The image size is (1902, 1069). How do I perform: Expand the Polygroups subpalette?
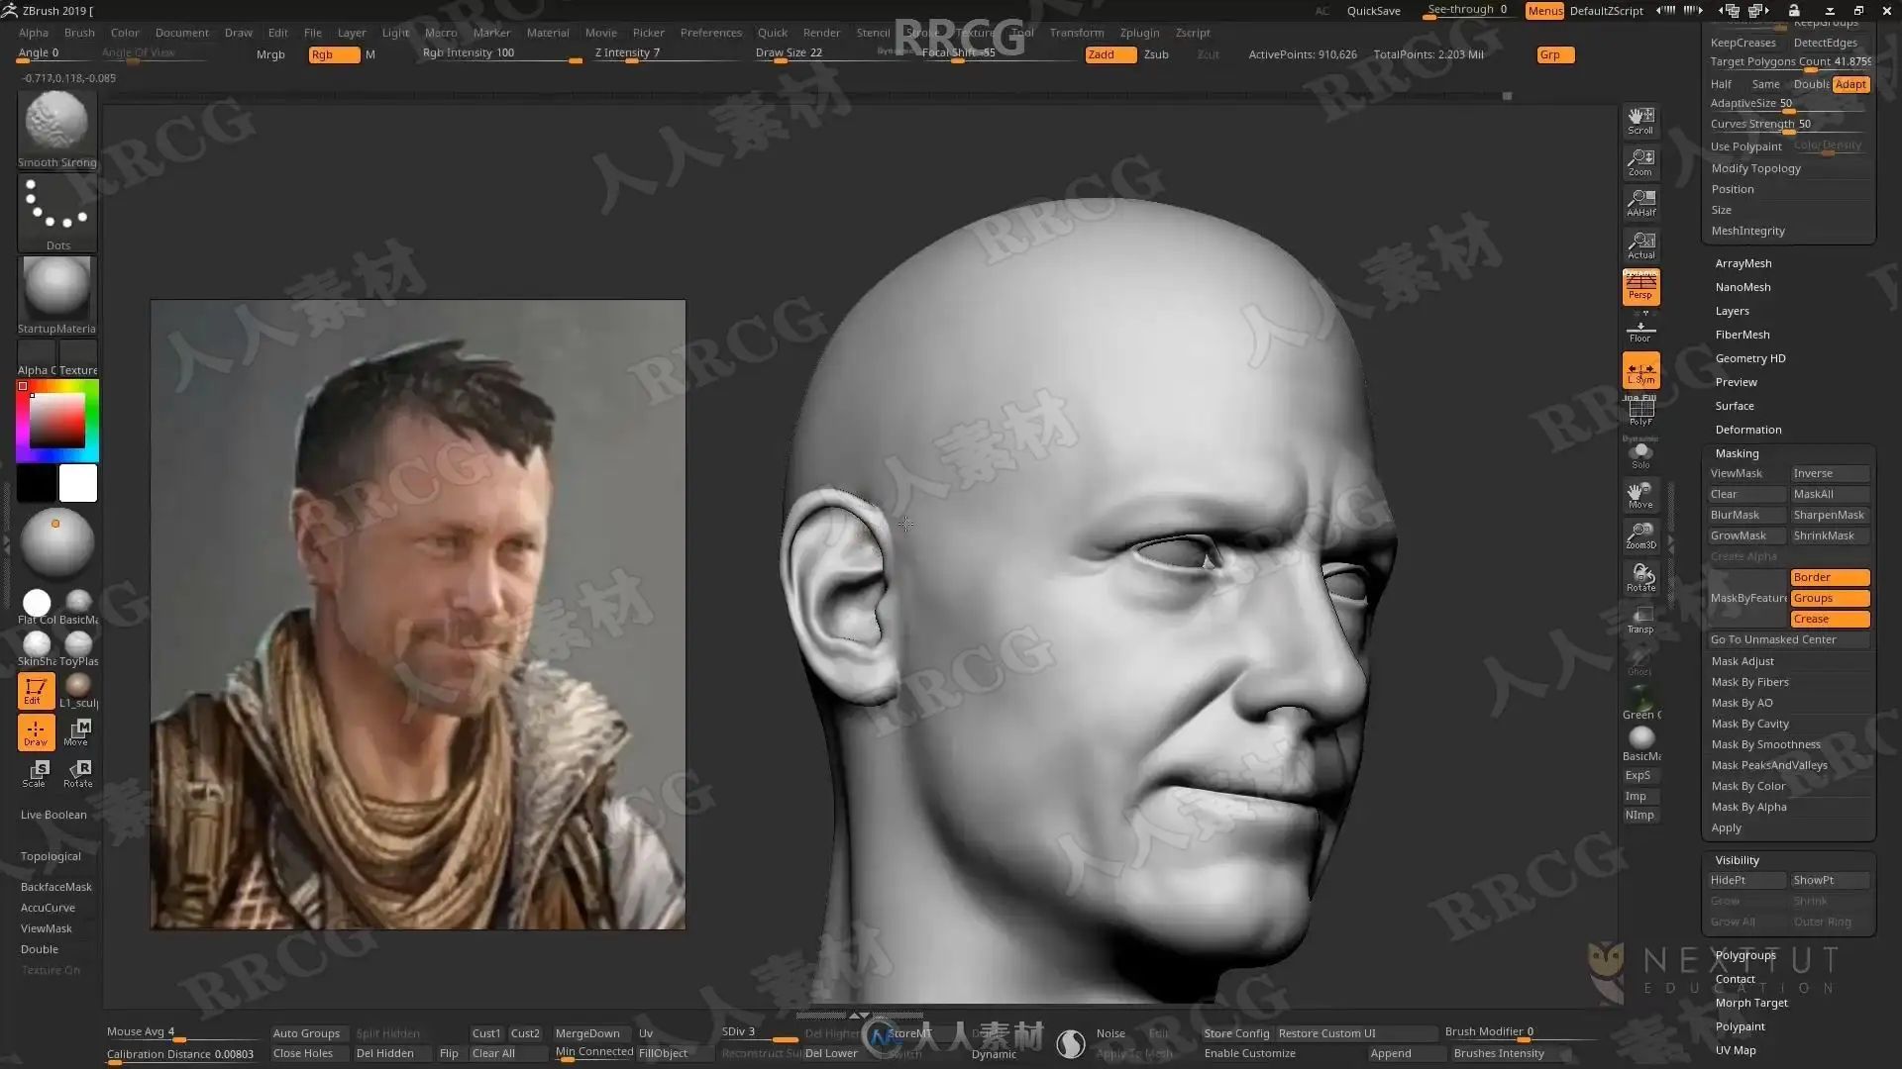pos(1744,955)
